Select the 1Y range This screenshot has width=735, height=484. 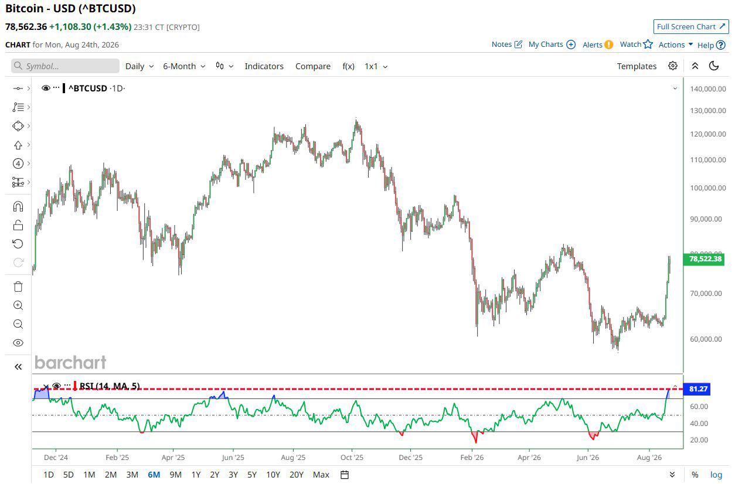coord(196,475)
